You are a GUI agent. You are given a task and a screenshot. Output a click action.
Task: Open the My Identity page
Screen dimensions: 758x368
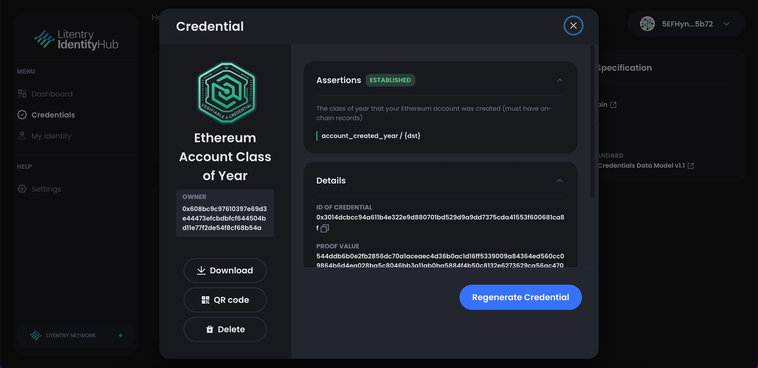pyautogui.click(x=51, y=136)
